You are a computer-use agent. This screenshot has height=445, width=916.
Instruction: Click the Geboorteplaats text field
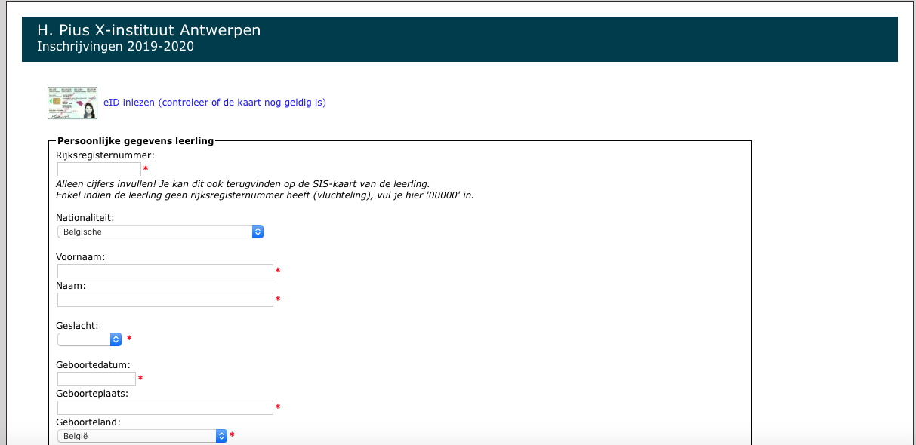pyautogui.click(x=165, y=407)
